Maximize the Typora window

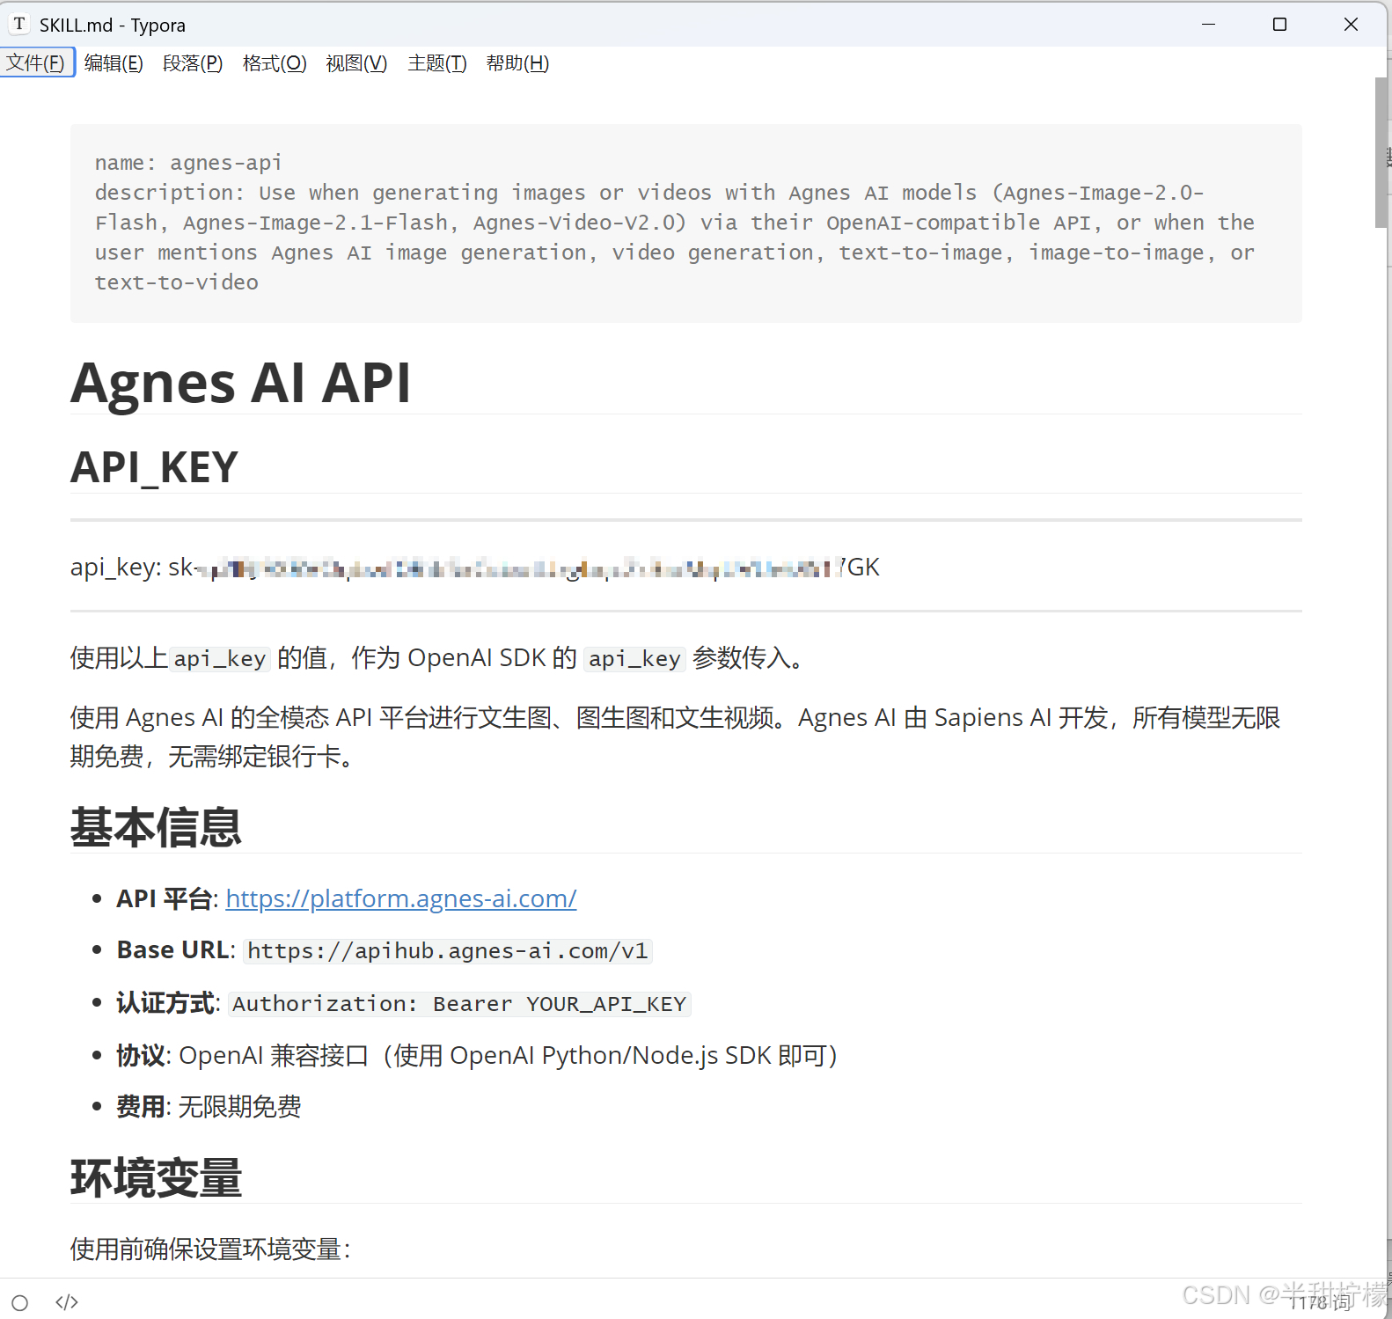pyautogui.click(x=1280, y=24)
